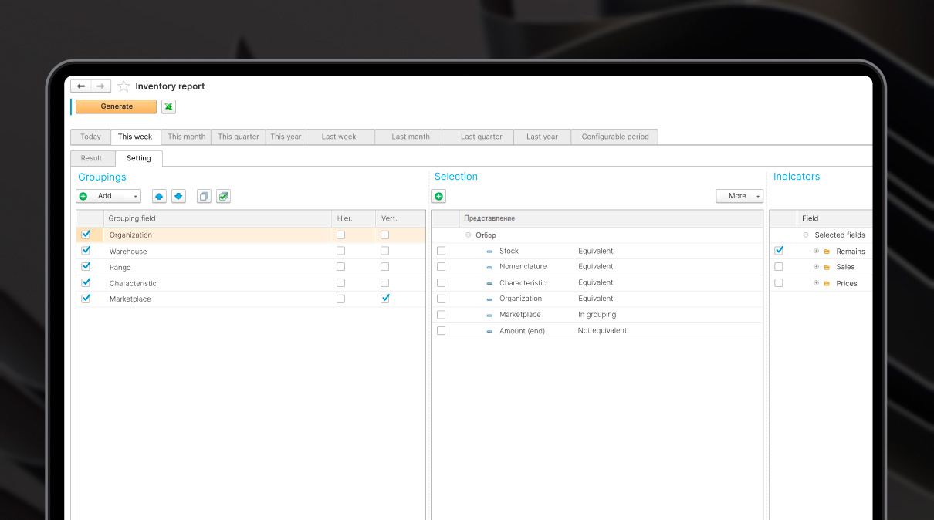Click the Grouping field column header
The width and height of the screenshot is (934, 520).
[x=218, y=218]
